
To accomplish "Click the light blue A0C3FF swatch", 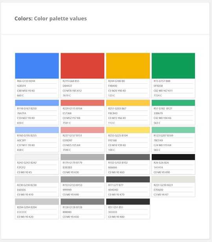I will click(37, 130).
